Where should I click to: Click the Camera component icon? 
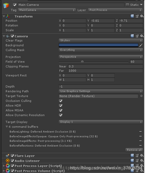[8, 36]
